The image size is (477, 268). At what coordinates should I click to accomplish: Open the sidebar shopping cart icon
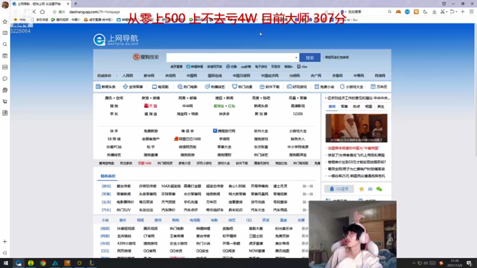[5, 101]
